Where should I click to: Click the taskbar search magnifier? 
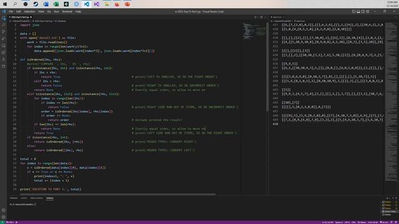coord(15,4)
